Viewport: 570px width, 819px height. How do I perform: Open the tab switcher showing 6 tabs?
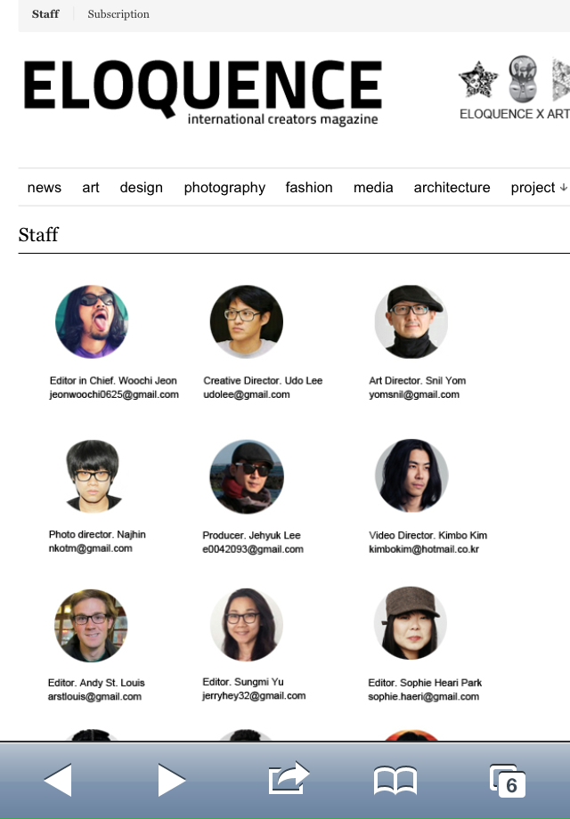(507, 781)
